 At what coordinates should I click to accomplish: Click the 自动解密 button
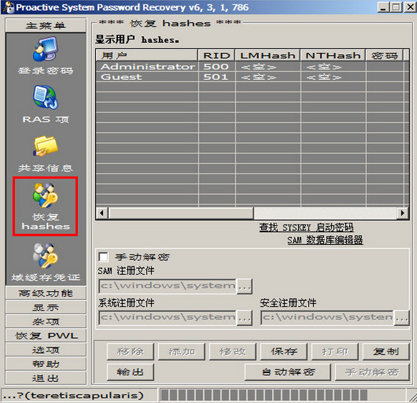click(x=288, y=372)
